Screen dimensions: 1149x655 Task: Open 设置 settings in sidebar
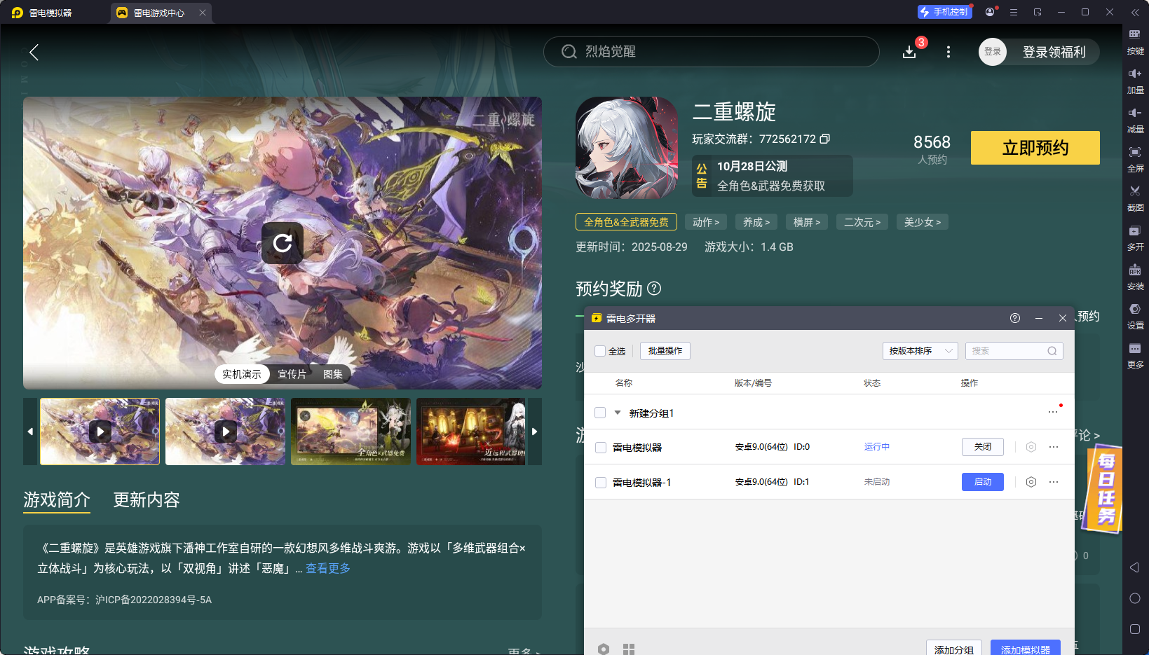tap(1135, 317)
